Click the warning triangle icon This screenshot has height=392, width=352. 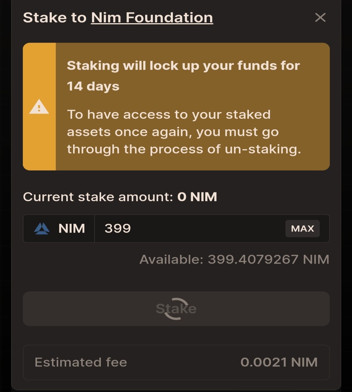click(39, 106)
